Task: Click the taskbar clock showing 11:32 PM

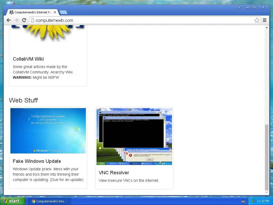Action: pos(263,201)
